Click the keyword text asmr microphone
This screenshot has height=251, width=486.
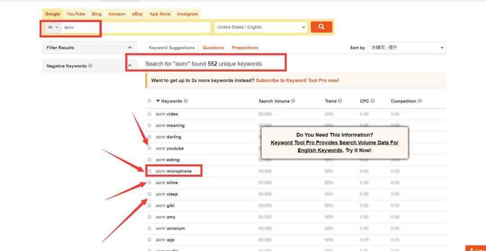tap(174, 171)
